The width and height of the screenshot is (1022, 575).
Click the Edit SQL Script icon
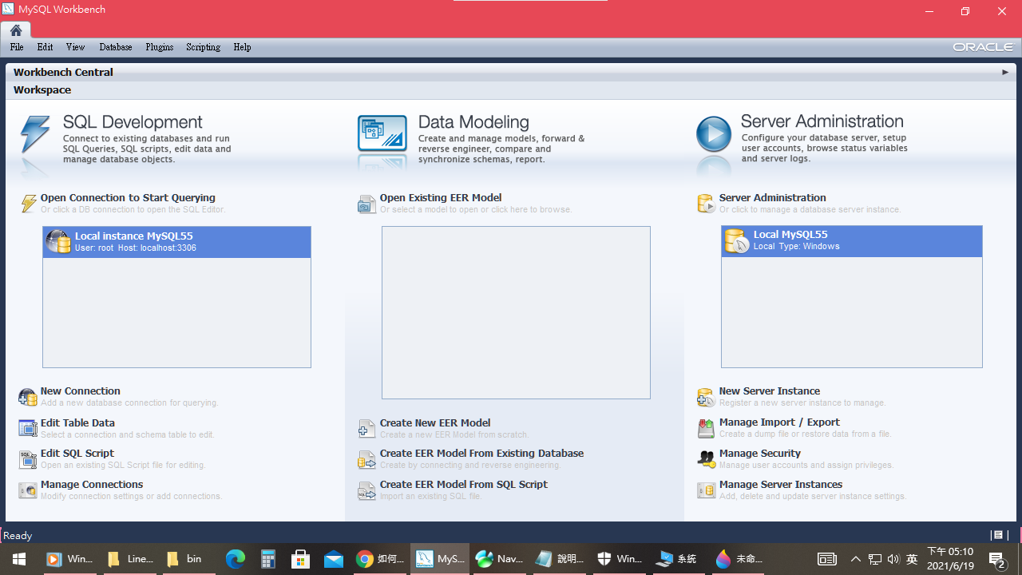[x=28, y=459]
